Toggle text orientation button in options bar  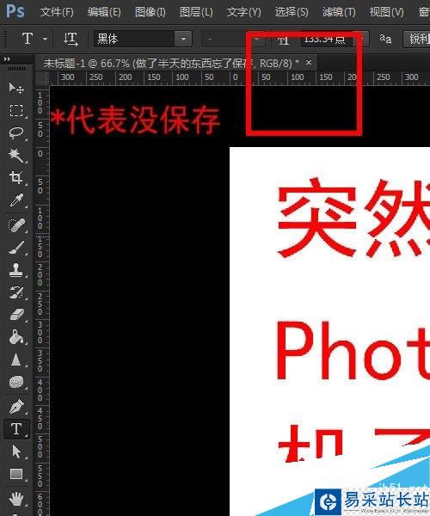[71, 39]
